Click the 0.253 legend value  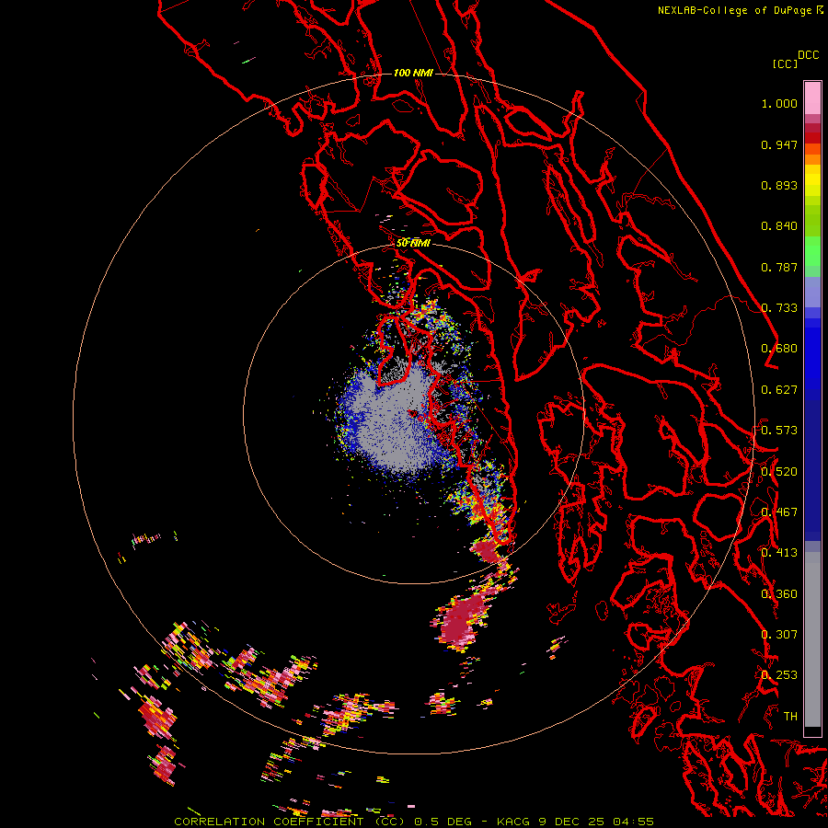point(779,675)
